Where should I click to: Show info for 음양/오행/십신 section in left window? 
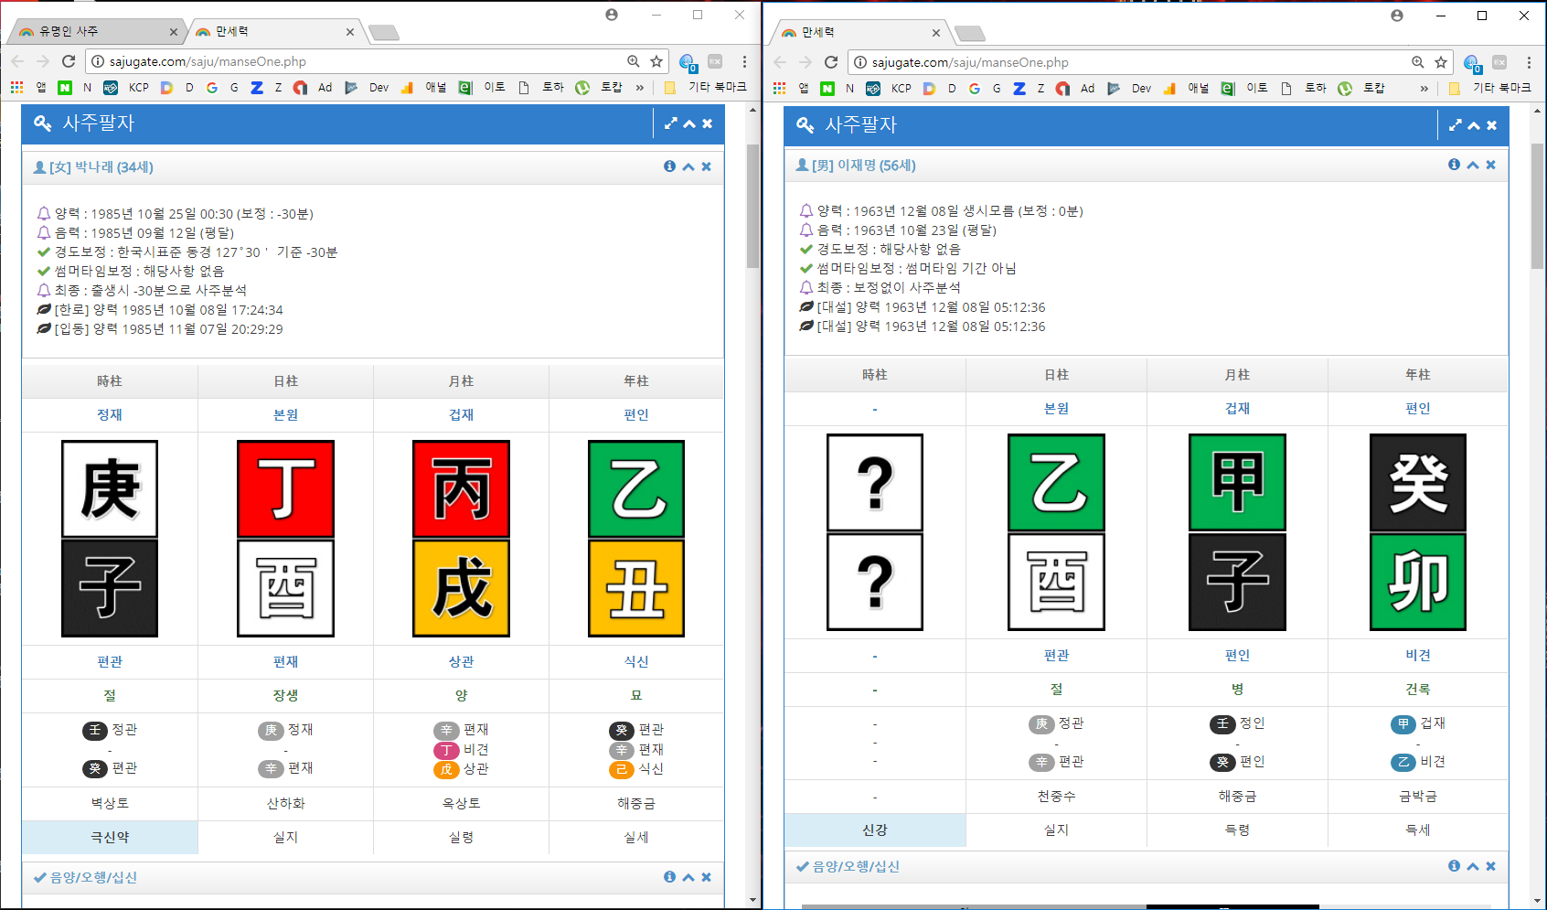point(669,877)
